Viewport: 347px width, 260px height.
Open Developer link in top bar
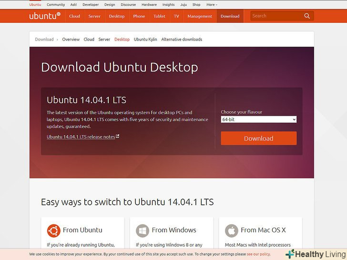91,4
